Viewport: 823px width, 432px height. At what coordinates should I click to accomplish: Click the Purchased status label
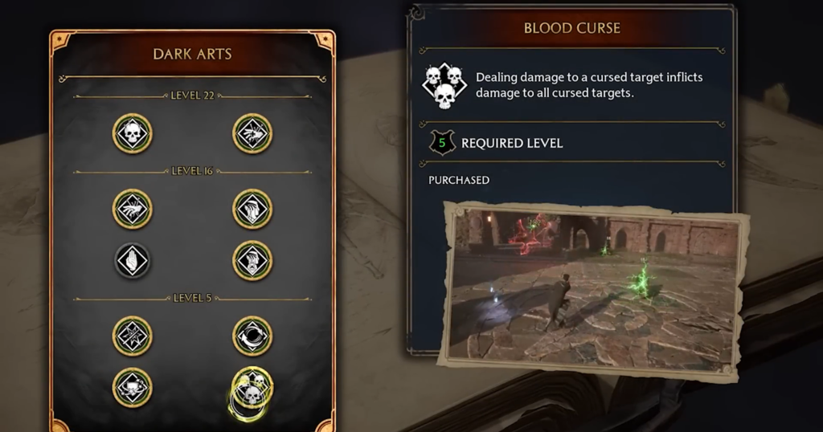point(459,180)
